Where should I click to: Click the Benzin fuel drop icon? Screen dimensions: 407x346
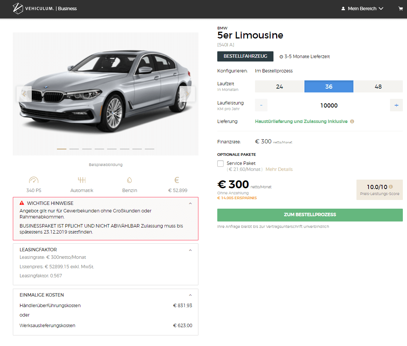pyautogui.click(x=129, y=180)
